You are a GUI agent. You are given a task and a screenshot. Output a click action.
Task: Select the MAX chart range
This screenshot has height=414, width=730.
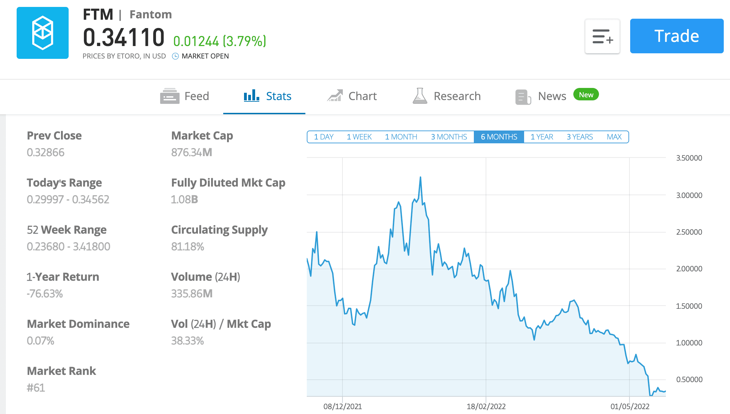614,137
